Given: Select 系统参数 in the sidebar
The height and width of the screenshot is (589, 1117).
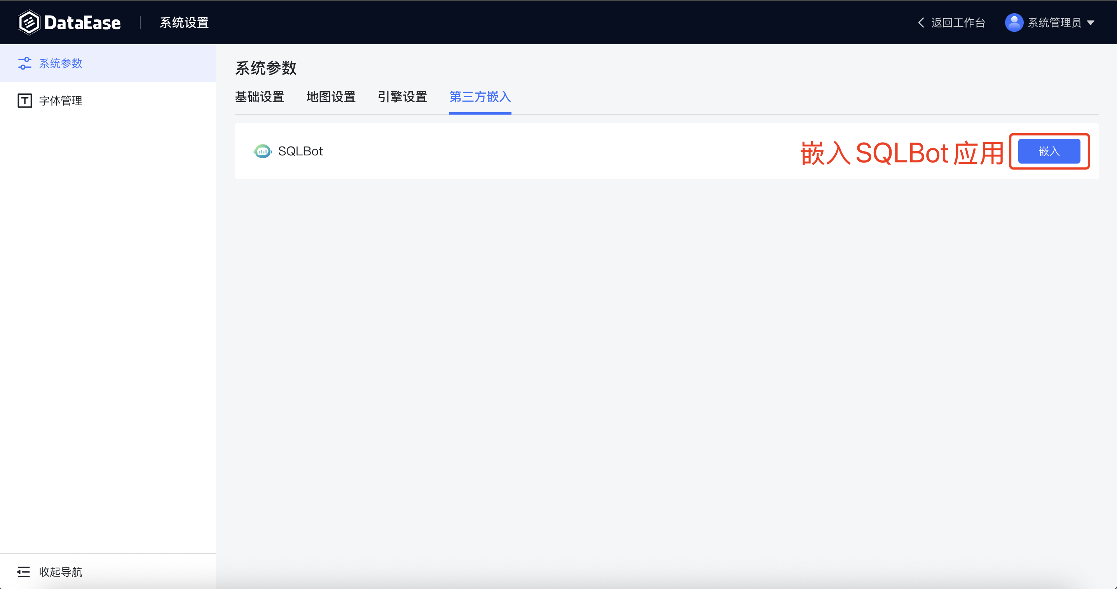Looking at the screenshot, I should pyautogui.click(x=61, y=63).
